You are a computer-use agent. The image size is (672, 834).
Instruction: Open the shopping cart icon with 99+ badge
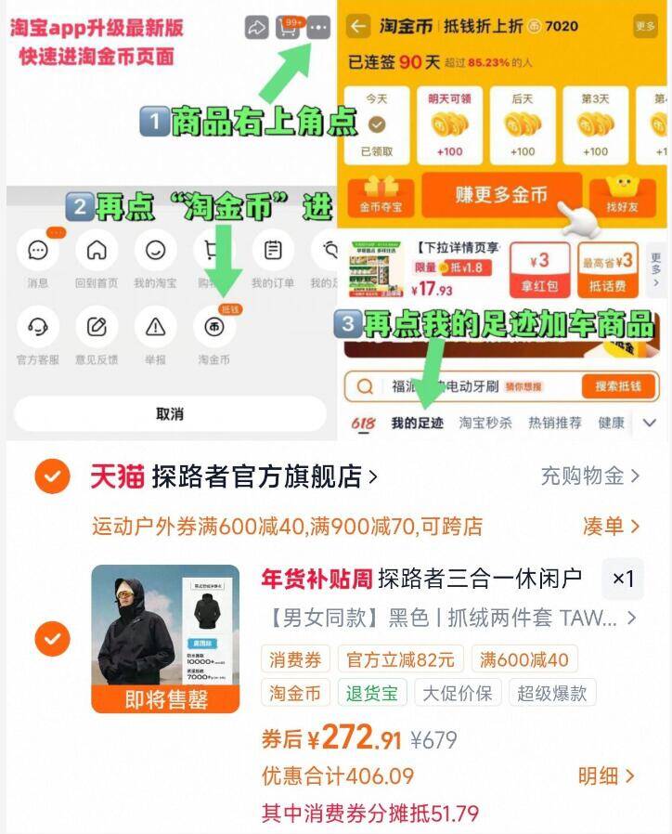tap(288, 27)
